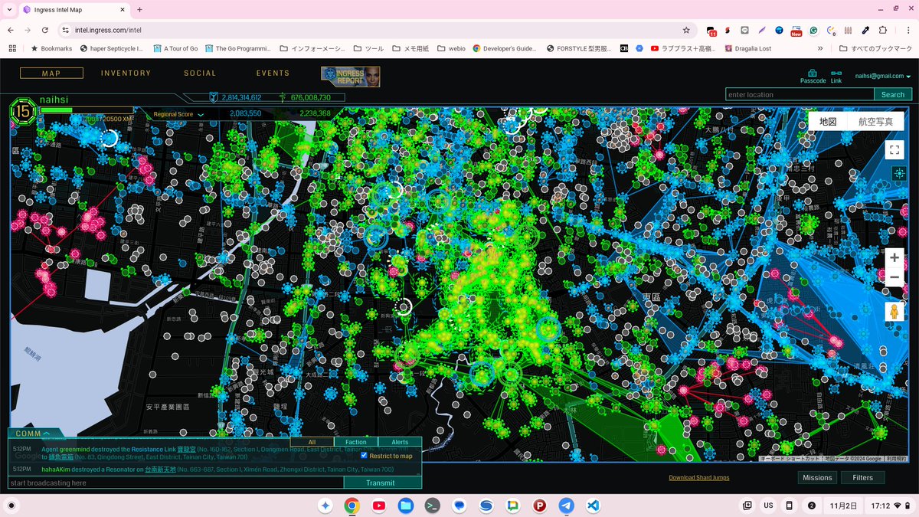Toggle Restrict to map checkbox
919x517 pixels.
[x=364, y=456]
